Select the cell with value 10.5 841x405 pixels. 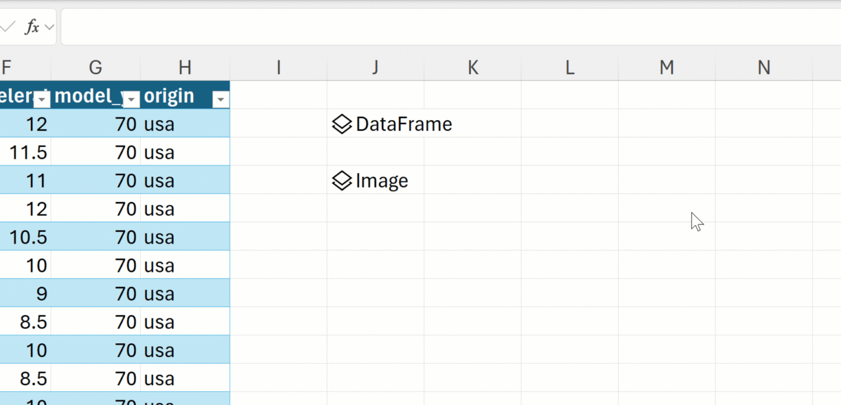coord(28,237)
